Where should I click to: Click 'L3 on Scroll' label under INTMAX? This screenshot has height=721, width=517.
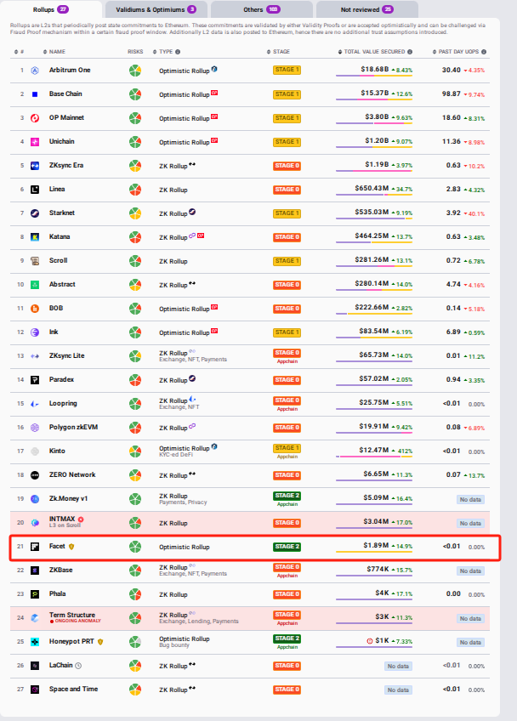pos(65,525)
